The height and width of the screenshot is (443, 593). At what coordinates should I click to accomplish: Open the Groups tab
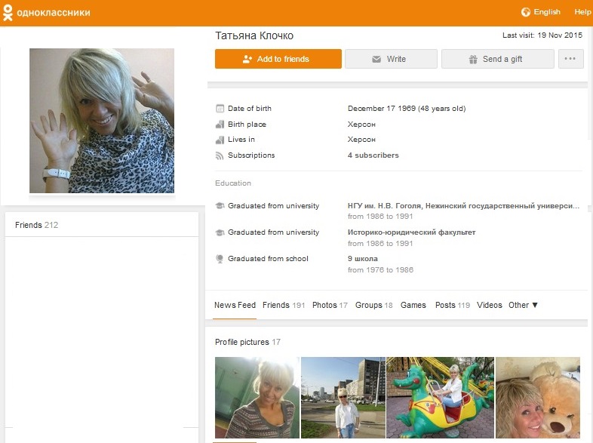[x=373, y=305]
